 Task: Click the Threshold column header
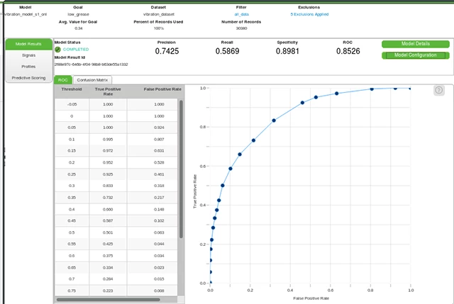coord(72,89)
